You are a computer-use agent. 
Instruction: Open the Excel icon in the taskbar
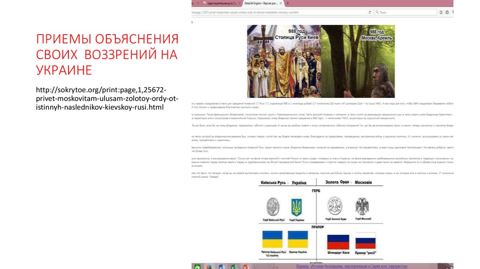[234, 267]
